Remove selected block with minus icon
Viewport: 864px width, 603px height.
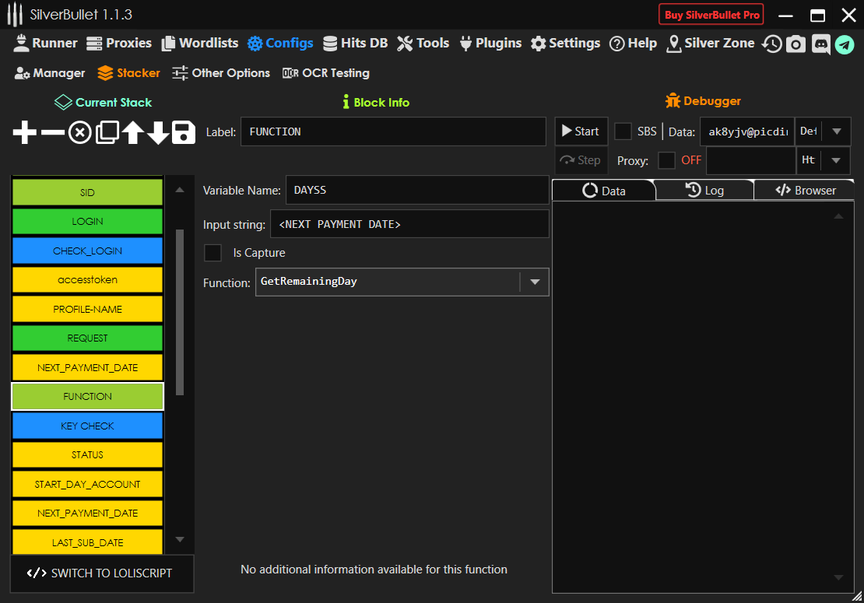pos(52,133)
